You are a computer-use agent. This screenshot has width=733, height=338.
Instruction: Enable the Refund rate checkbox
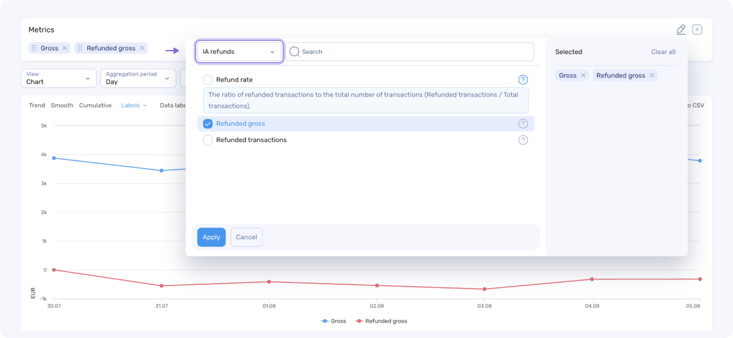click(x=208, y=80)
